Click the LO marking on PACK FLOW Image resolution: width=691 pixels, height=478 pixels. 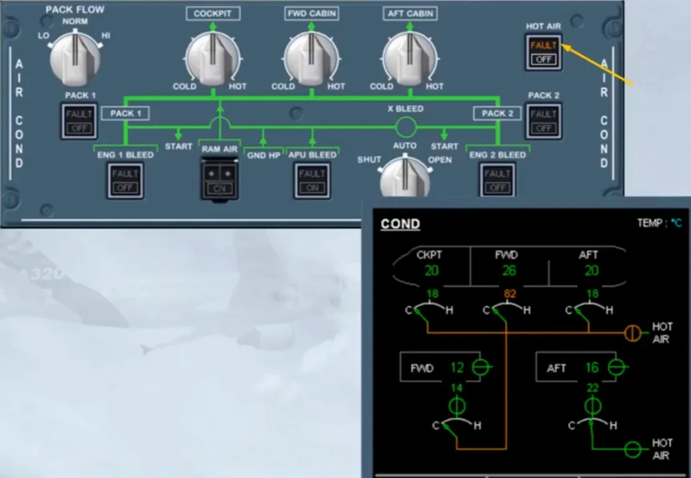[44, 36]
